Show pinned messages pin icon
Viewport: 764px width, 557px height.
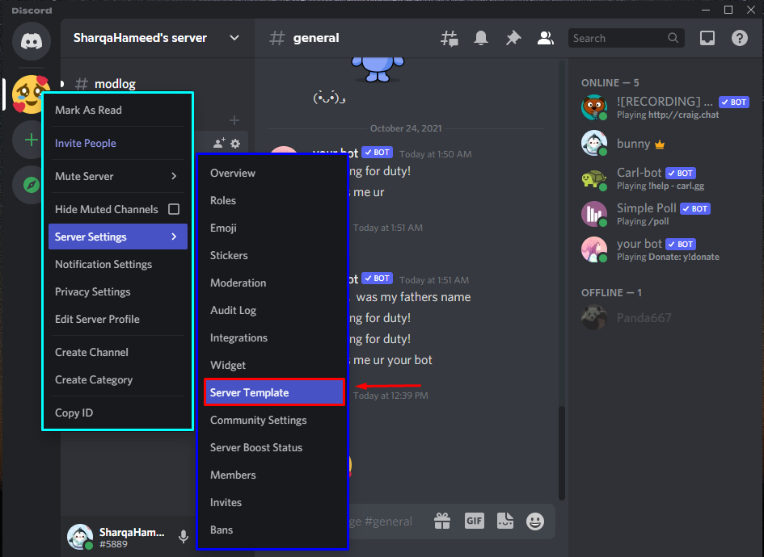coord(513,38)
